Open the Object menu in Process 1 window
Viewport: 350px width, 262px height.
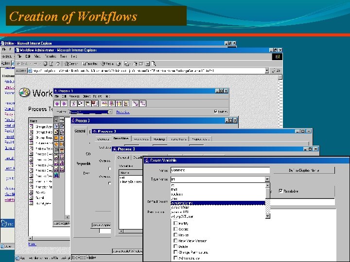point(87,96)
